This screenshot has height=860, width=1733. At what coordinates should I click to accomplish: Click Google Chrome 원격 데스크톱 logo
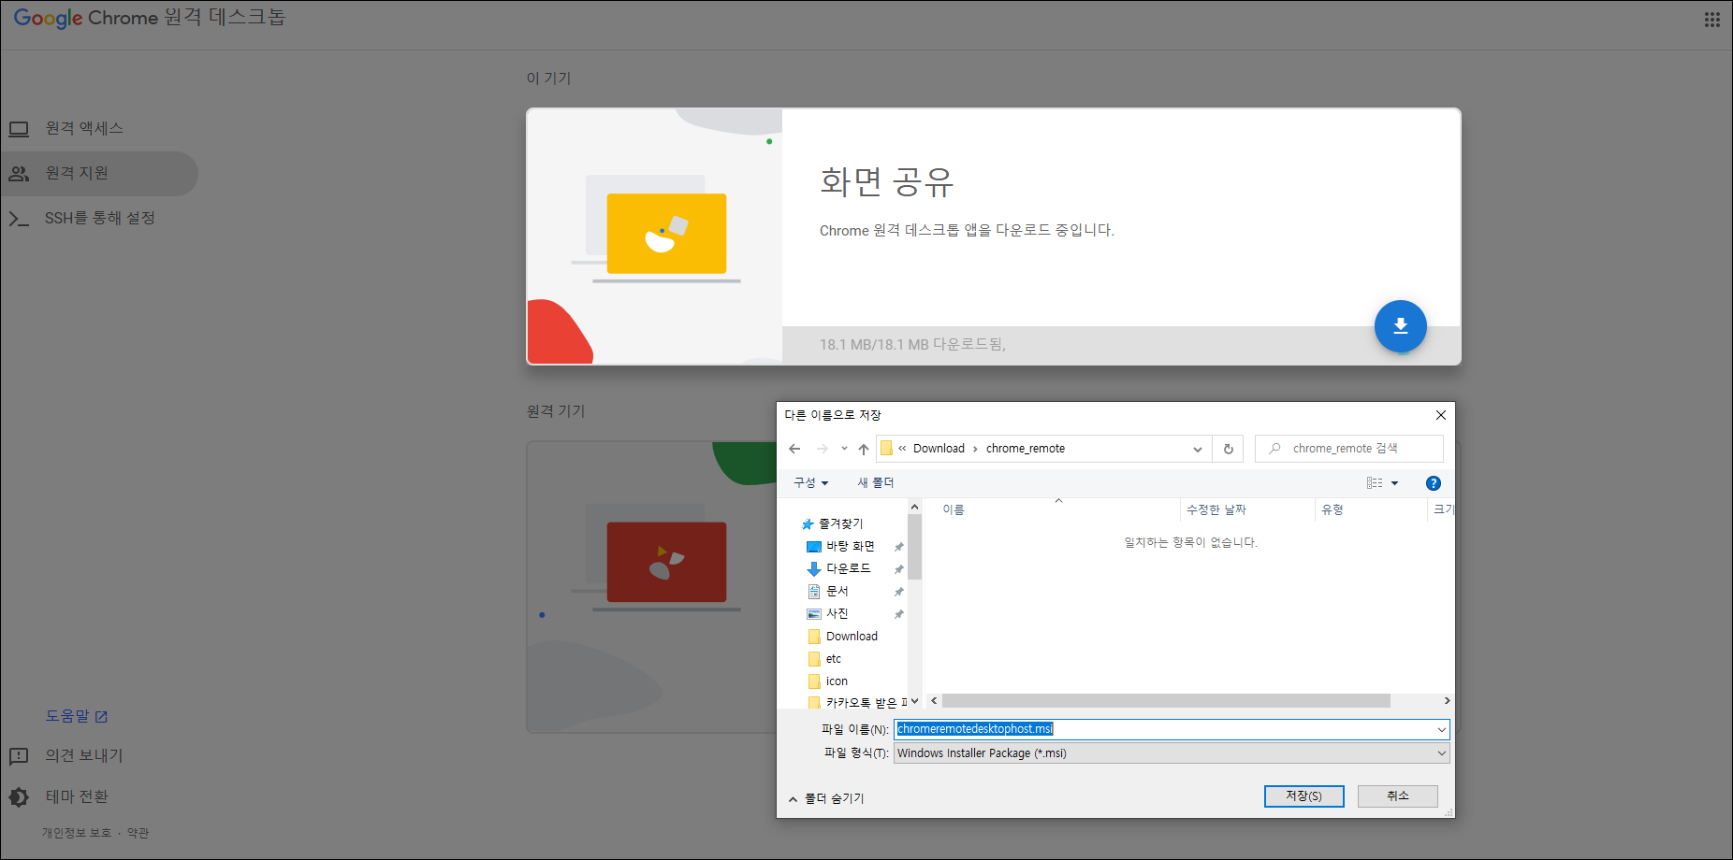point(150,18)
